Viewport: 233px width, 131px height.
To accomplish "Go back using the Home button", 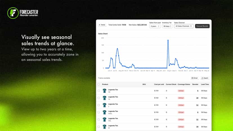I will pos(102,25).
